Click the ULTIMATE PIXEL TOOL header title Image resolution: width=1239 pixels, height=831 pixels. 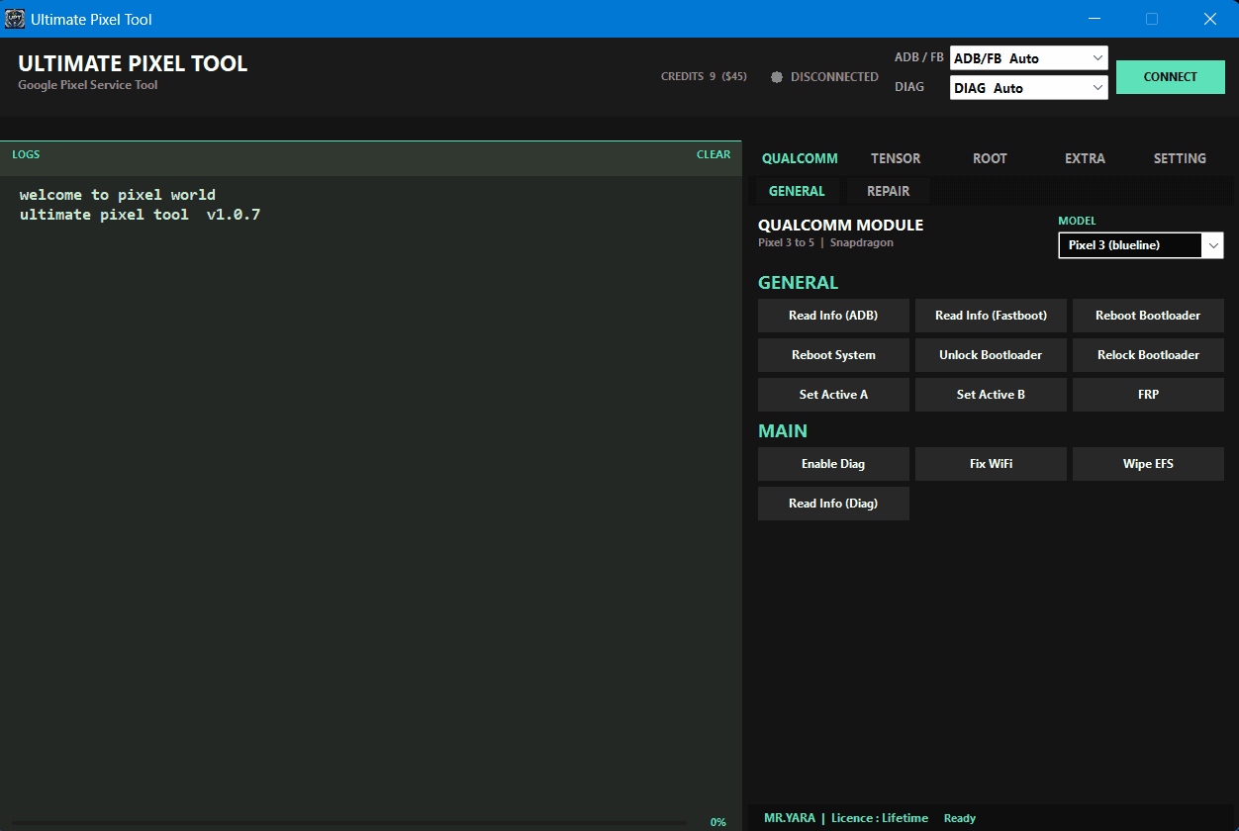(133, 64)
